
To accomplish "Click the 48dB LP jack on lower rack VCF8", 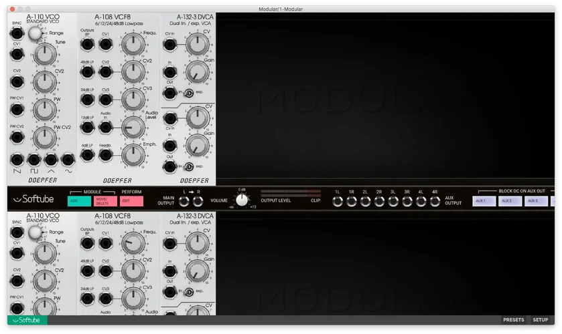I will click(87, 271).
